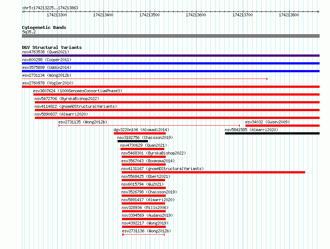Image resolution: width=330 pixels, height=249 pixels.
Task: Click the black nsv3182756 variant bar
Action: click(x=133, y=141)
